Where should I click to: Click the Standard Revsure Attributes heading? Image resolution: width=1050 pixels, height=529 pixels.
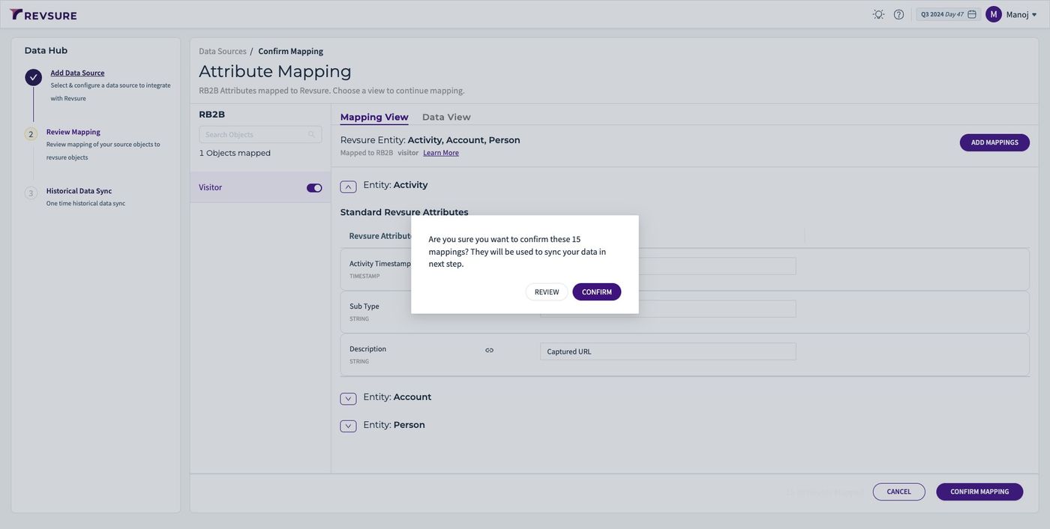coord(404,212)
